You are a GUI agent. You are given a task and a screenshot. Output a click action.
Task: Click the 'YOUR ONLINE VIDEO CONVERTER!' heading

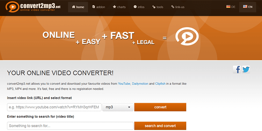[x=60, y=73]
